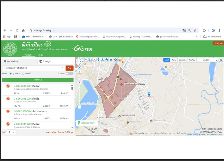The width and height of the screenshot is (224, 161).
Task: Switch to Planet basemap
Action: [174, 60]
